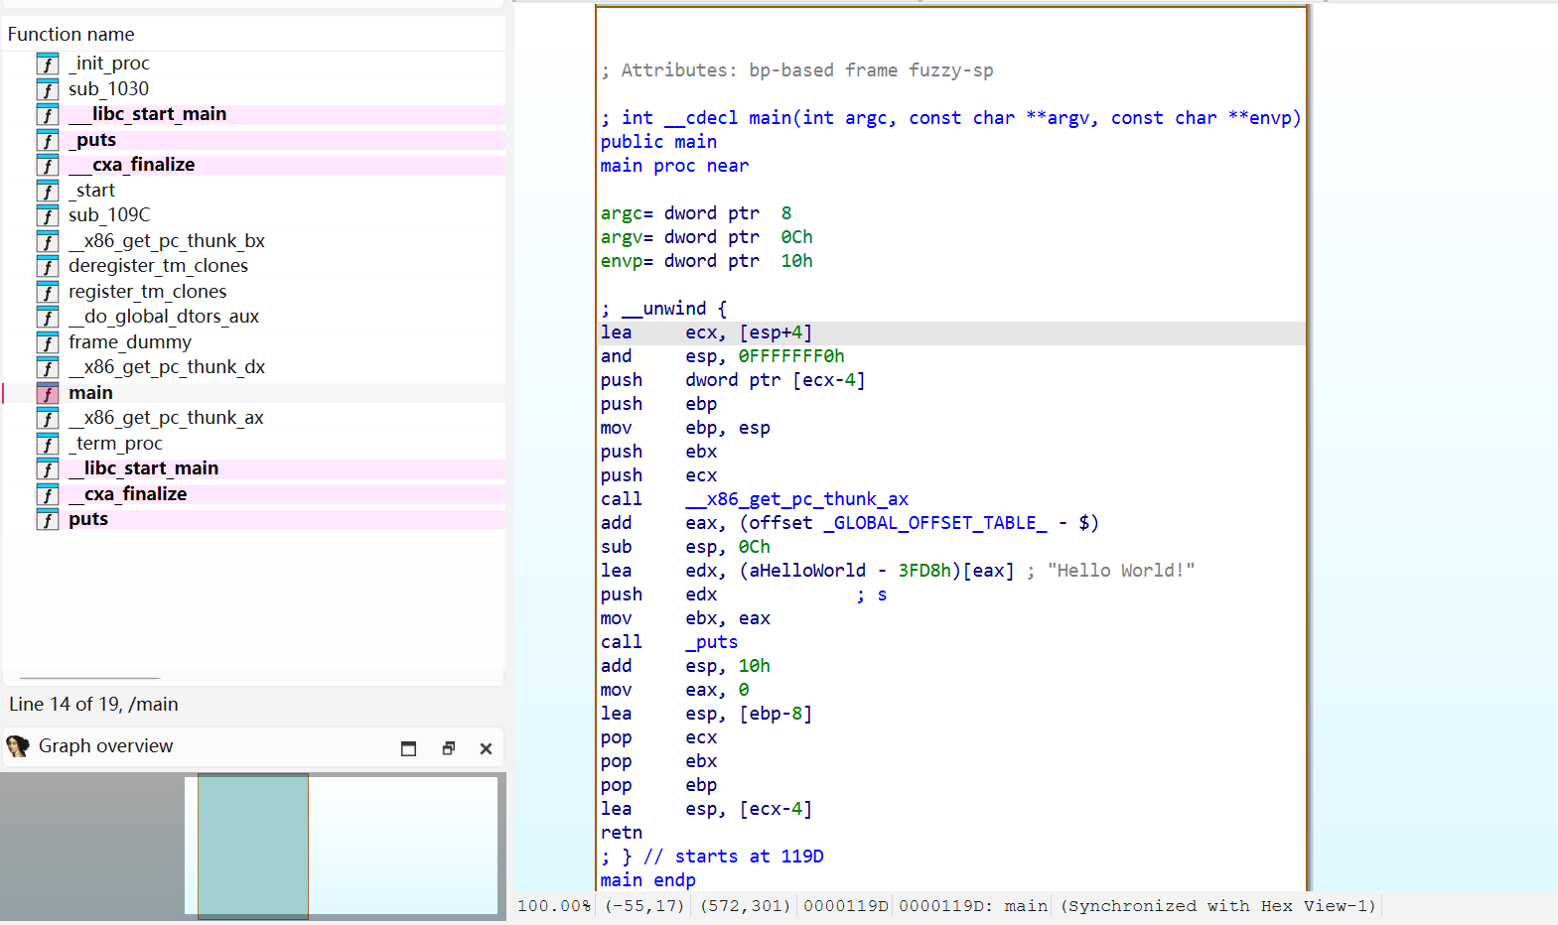Click the function icon beside _init_proc
The width and height of the screenshot is (1558, 925).
point(48,64)
